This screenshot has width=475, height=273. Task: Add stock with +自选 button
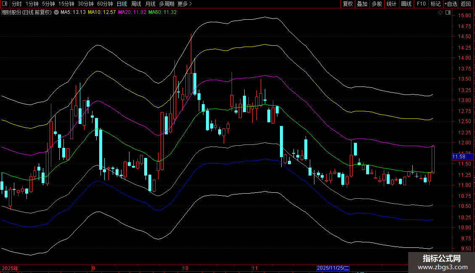click(x=451, y=4)
